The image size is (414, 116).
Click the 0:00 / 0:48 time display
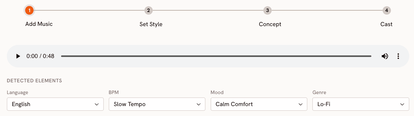click(40, 56)
